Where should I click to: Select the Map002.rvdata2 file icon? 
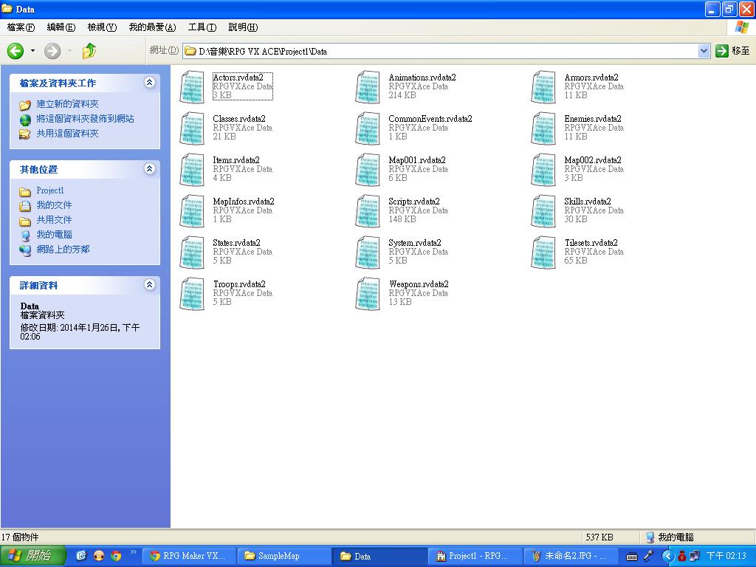click(x=543, y=170)
